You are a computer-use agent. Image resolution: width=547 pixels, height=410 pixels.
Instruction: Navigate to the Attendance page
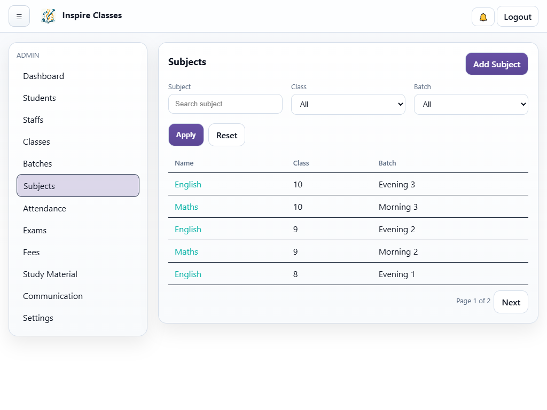coord(44,208)
